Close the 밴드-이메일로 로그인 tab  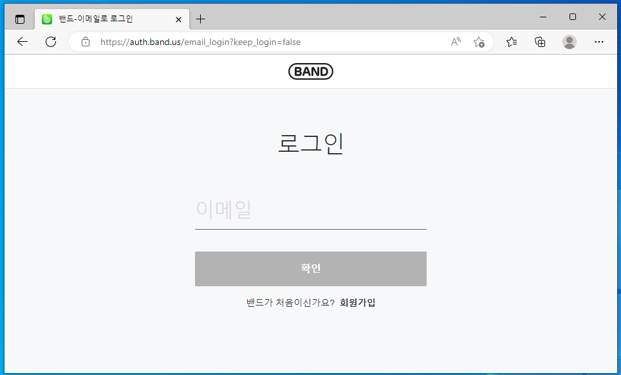click(179, 19)
